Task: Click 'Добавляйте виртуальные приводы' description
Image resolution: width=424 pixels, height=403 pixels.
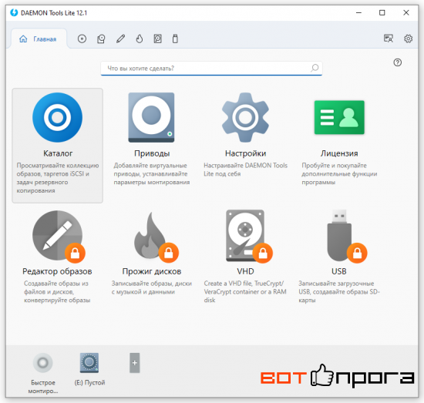Action: tap(151, 174)
